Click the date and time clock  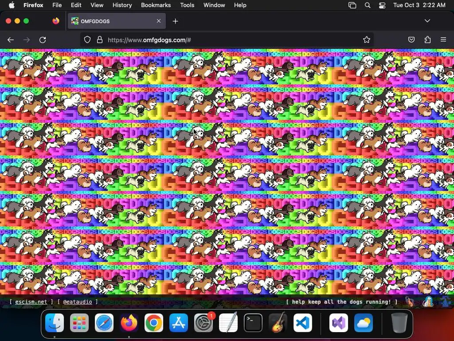(419, 5)
